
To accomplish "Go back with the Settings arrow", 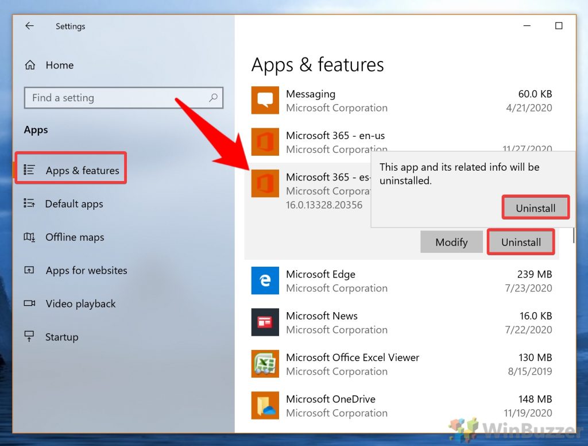I will [29, 26].
